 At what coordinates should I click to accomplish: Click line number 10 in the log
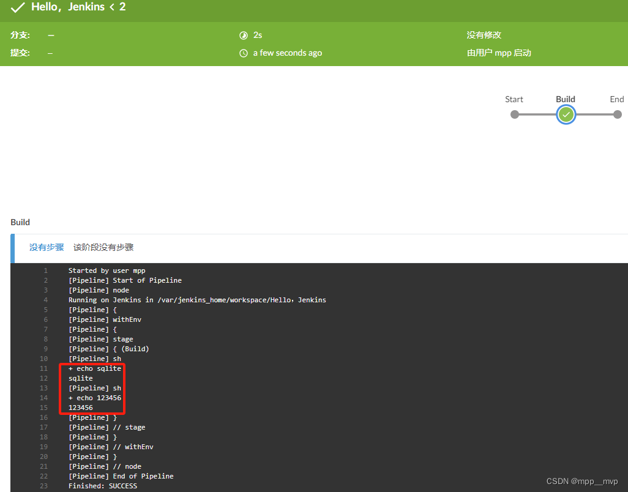tap(43, 359)
